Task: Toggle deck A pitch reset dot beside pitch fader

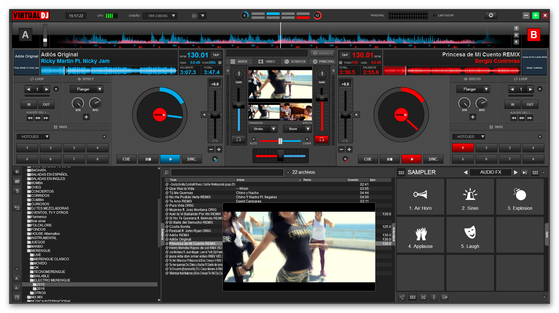Action: [x=204, y=115]
